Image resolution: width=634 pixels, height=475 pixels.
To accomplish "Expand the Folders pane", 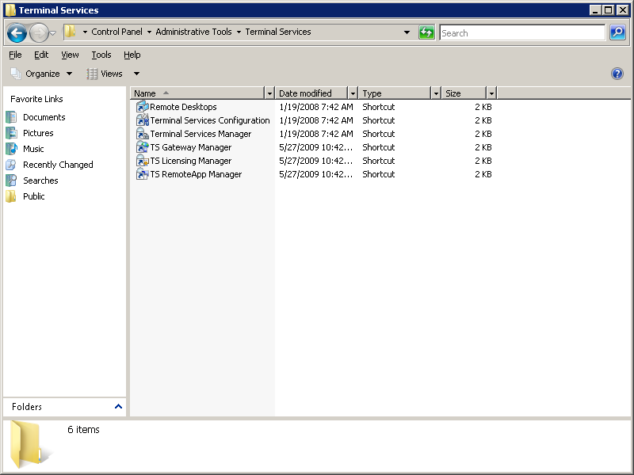I will click(119, 407).
